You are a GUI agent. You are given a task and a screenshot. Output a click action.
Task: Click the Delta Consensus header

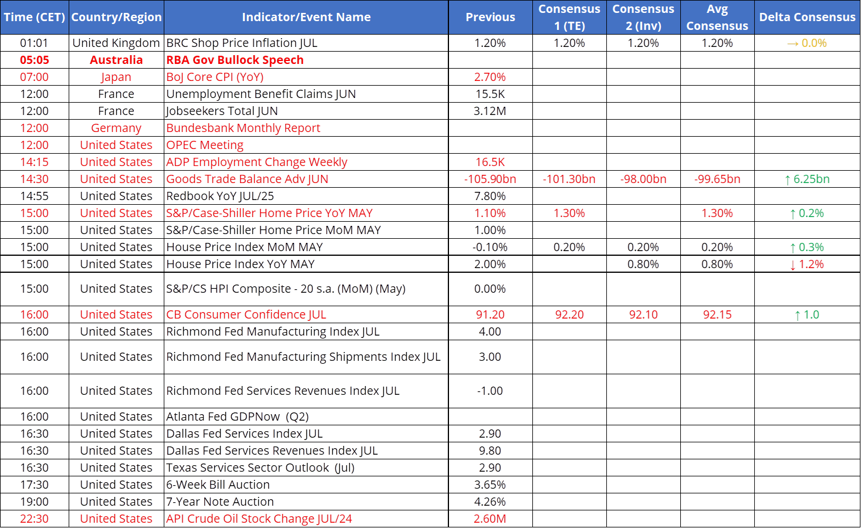point(808,17)
